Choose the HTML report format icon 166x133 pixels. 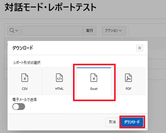pos(59,78)
